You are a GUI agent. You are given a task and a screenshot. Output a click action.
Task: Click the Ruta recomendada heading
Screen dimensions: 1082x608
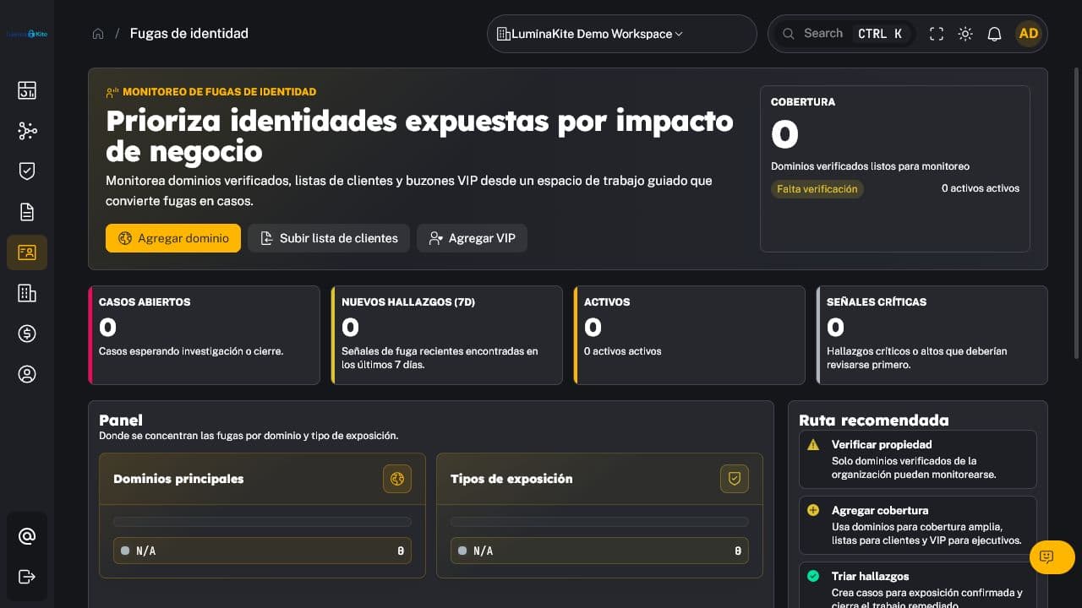pos(874,420)
